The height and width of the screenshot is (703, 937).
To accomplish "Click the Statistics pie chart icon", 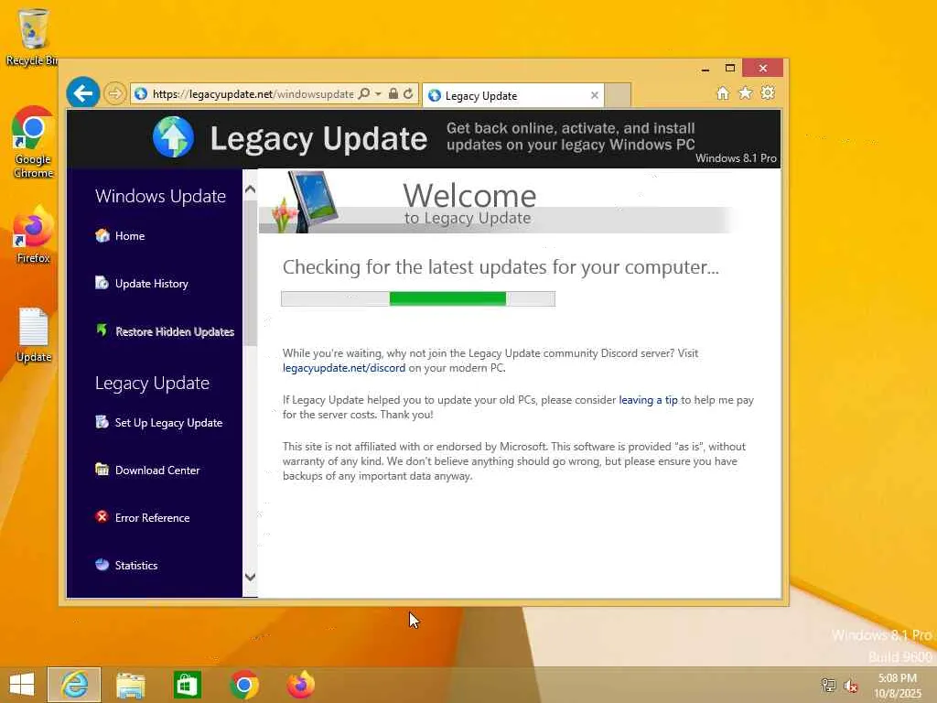I will coord(102,564).
